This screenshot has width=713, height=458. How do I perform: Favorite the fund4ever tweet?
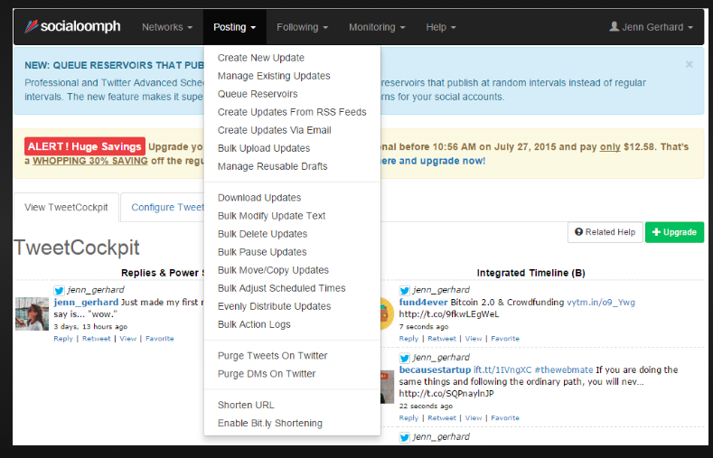point(505,339)
